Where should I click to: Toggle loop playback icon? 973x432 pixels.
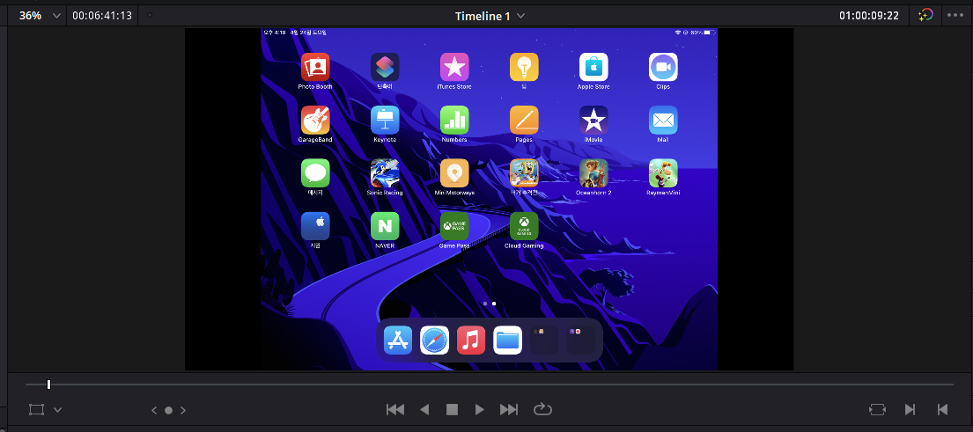coord(542,409)
